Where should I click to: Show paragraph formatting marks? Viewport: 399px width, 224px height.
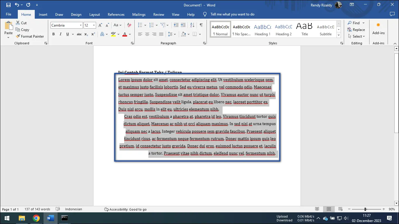(201, 25)
